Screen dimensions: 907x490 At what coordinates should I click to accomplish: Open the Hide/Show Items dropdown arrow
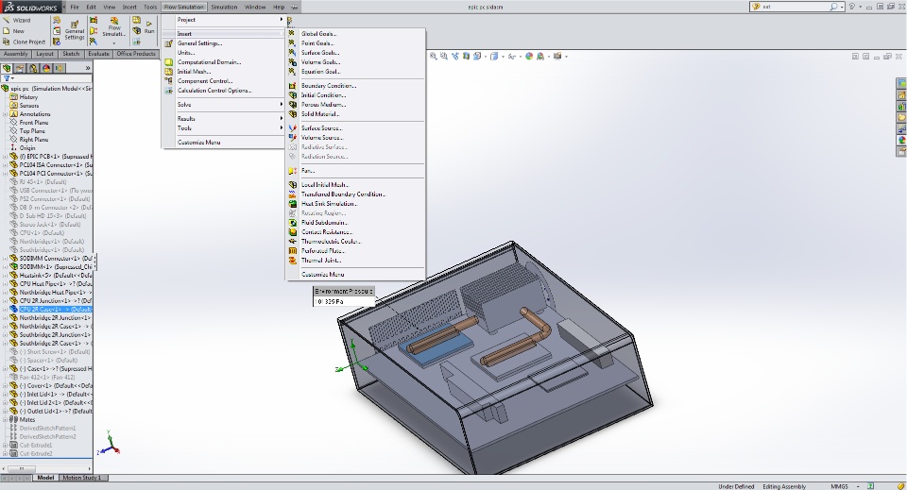click(x=519, y=57)
